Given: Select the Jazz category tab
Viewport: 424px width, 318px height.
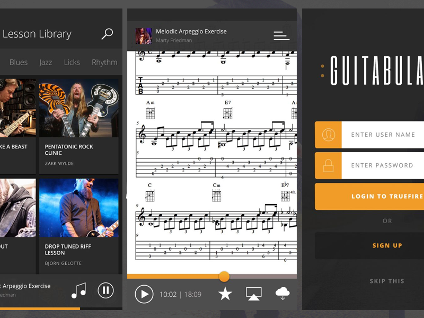Looking at the screenshot, I should [46, 62].
